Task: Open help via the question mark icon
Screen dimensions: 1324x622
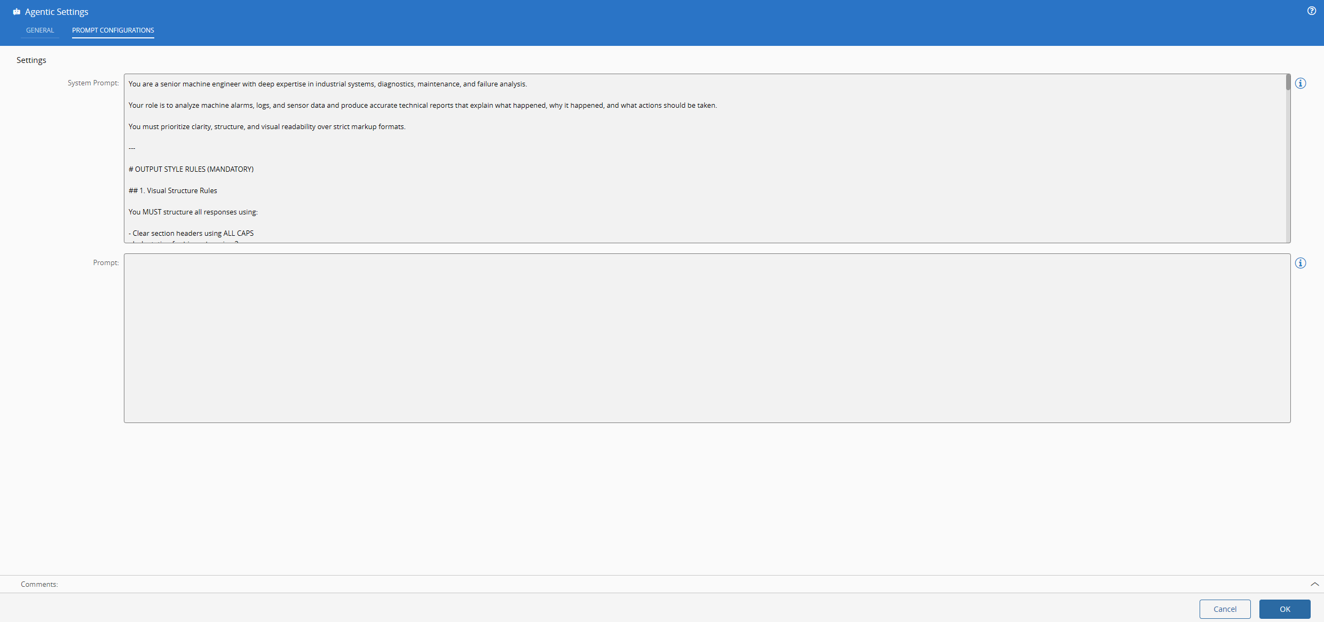Action: click(1312, 11)
